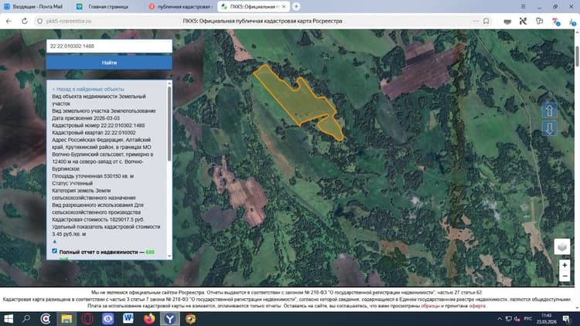Toggle the Полный отчет о недвижимости checkbox
Image resolution: width=580 pixels, height=326 pixels.
[54, 251]
